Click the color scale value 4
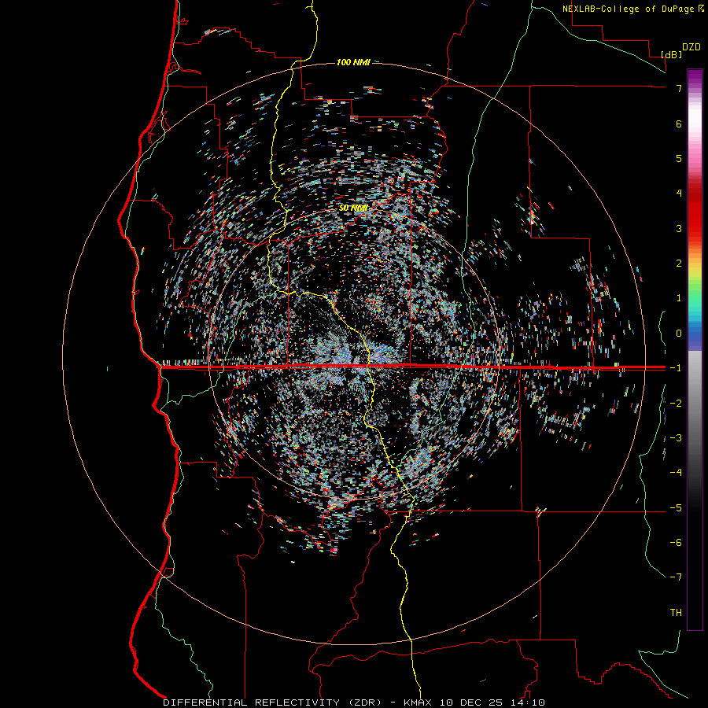Screen dimensions: 708x708 679,193
